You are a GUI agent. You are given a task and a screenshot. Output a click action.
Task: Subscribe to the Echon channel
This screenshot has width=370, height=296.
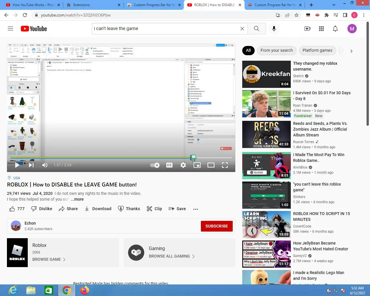pyautogui.click(x=217, y=226)
